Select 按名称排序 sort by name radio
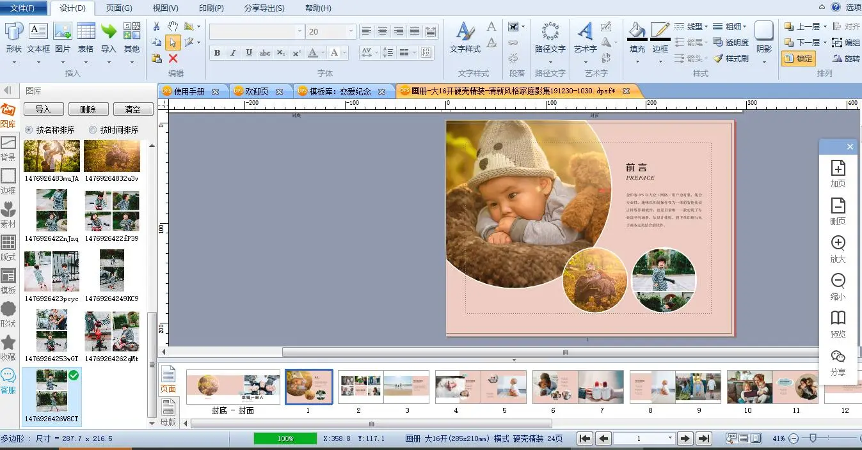This screenshot has height=450, width=862. coord(29,130)
